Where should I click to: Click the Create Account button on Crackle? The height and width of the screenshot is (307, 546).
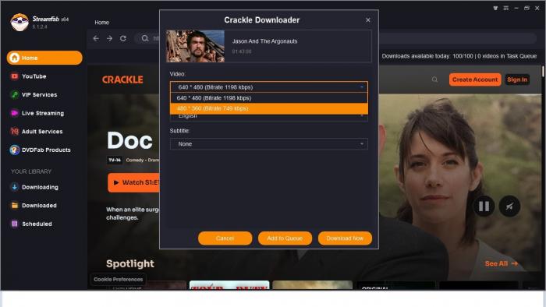475,79
